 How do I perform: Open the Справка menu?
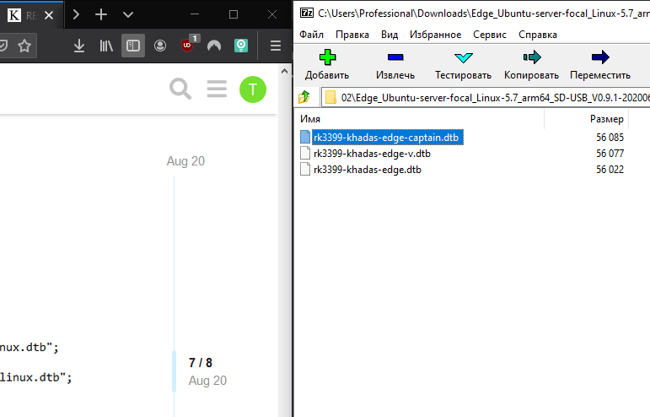pyautogui.click(x=538, y=35)
